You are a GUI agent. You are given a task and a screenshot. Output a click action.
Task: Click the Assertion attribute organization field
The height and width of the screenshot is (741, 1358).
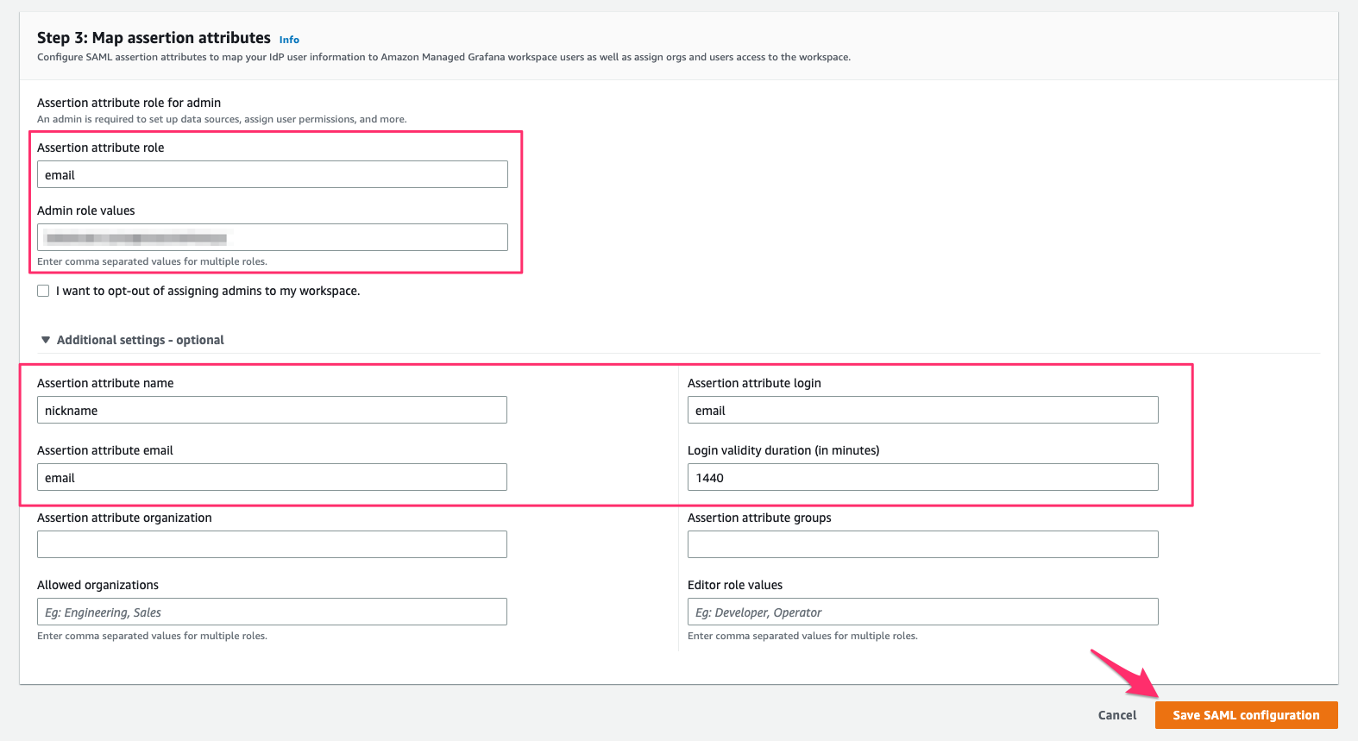pos(272,544)
